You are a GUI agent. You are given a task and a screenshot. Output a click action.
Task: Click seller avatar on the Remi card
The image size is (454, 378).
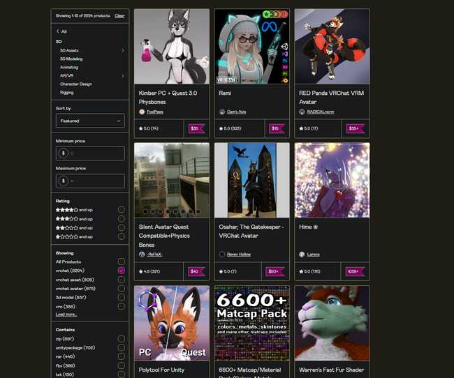(222, 112)
